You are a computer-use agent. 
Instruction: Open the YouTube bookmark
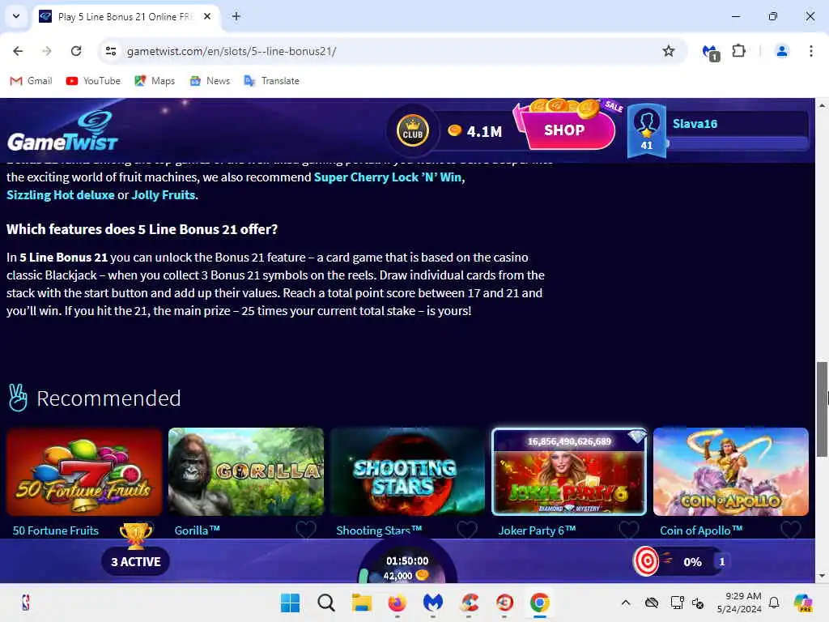click(x=93, y=81)
